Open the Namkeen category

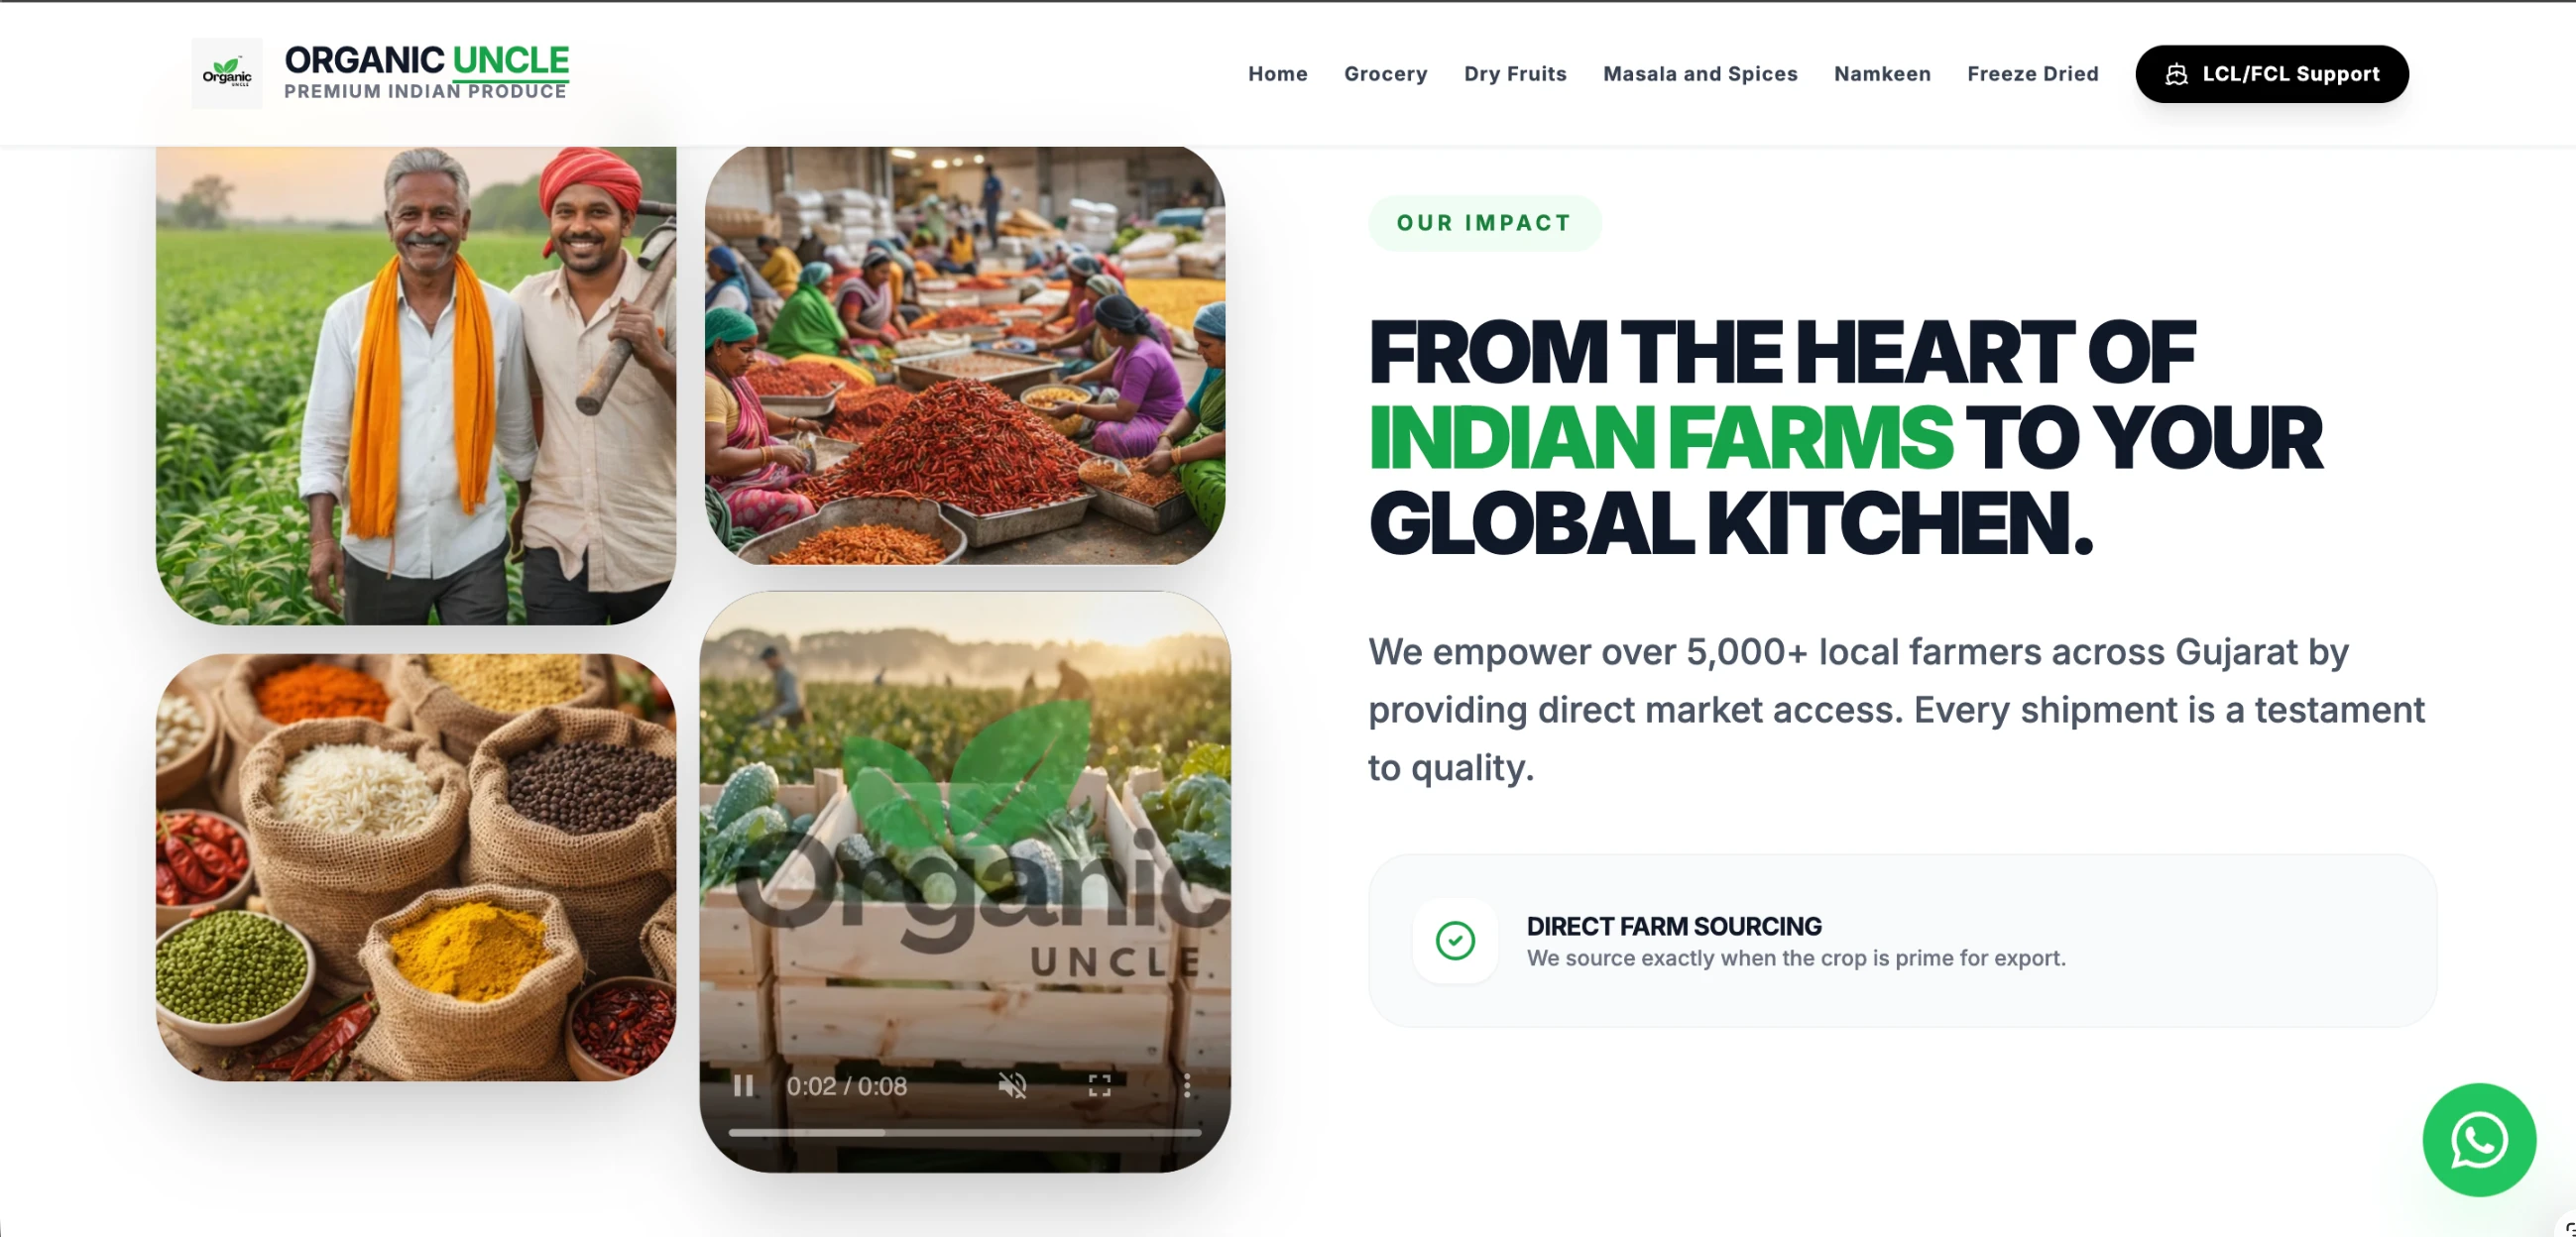pyautogui.click(x=1882, y=74)
